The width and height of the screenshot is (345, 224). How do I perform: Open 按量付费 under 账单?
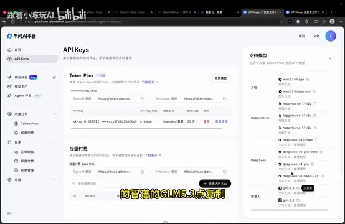click(27, 161)
